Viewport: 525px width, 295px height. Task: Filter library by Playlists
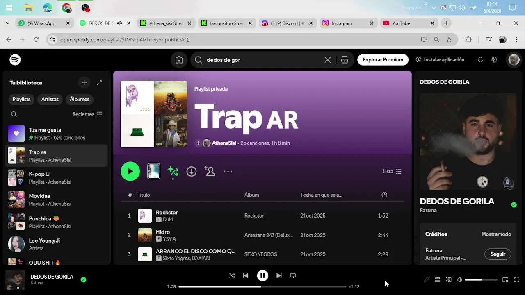21,99
